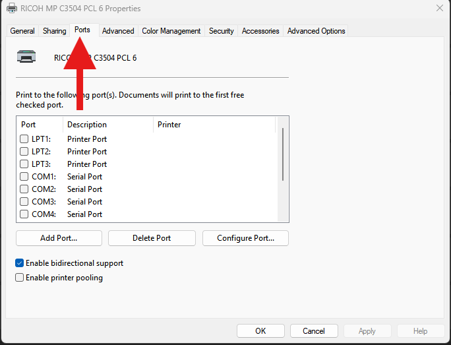Enable printer pooling checkbox
The image size is (451, 345).
pos(19,277)
